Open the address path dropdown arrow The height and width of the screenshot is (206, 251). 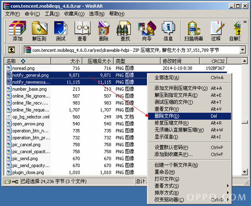(243, 50)
